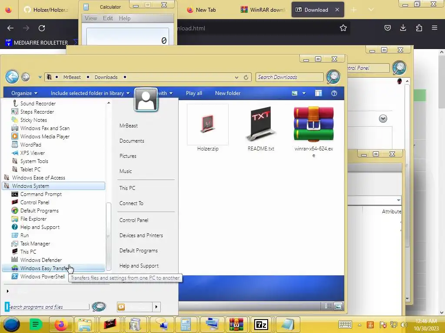
Task: Open Windows Easy Transfer
Action: 53,268
